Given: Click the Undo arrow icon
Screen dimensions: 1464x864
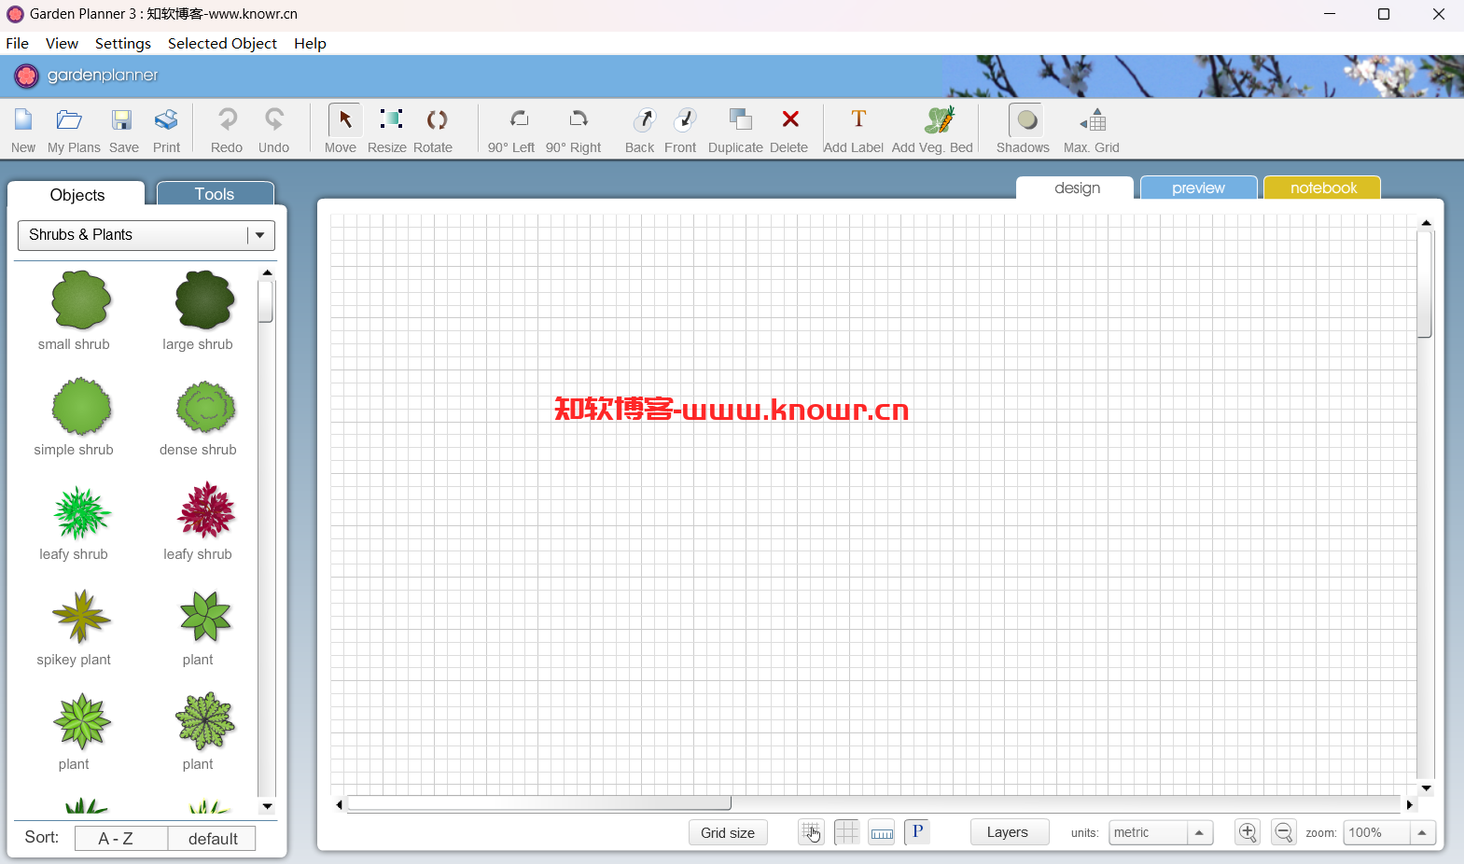Looking at the screenshot, I should click(273, 119).
